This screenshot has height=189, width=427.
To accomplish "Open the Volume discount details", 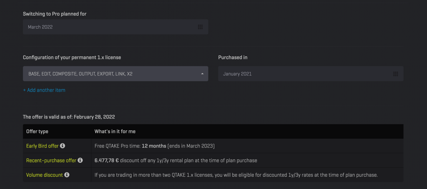I will pyautogui.click(x=44, y=175).
